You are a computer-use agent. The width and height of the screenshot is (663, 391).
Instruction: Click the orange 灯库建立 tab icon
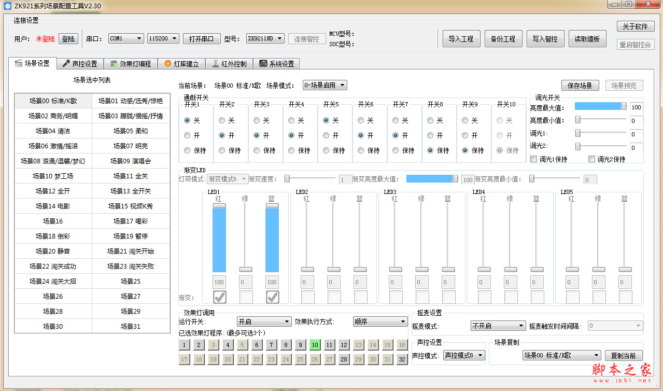point(167,64)
